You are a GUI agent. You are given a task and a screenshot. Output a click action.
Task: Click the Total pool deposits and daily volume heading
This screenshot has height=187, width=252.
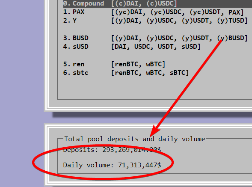[135, 139]
